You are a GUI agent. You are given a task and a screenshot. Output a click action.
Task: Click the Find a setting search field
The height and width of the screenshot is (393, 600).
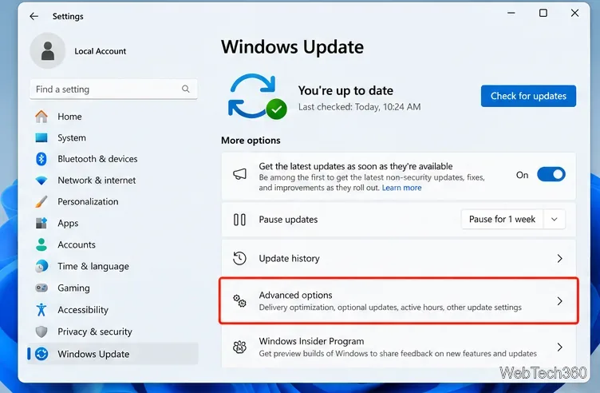113,89
